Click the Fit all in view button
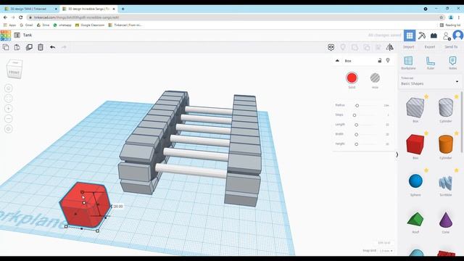Screen dimensions: 464x261 (x=9, y=99)
